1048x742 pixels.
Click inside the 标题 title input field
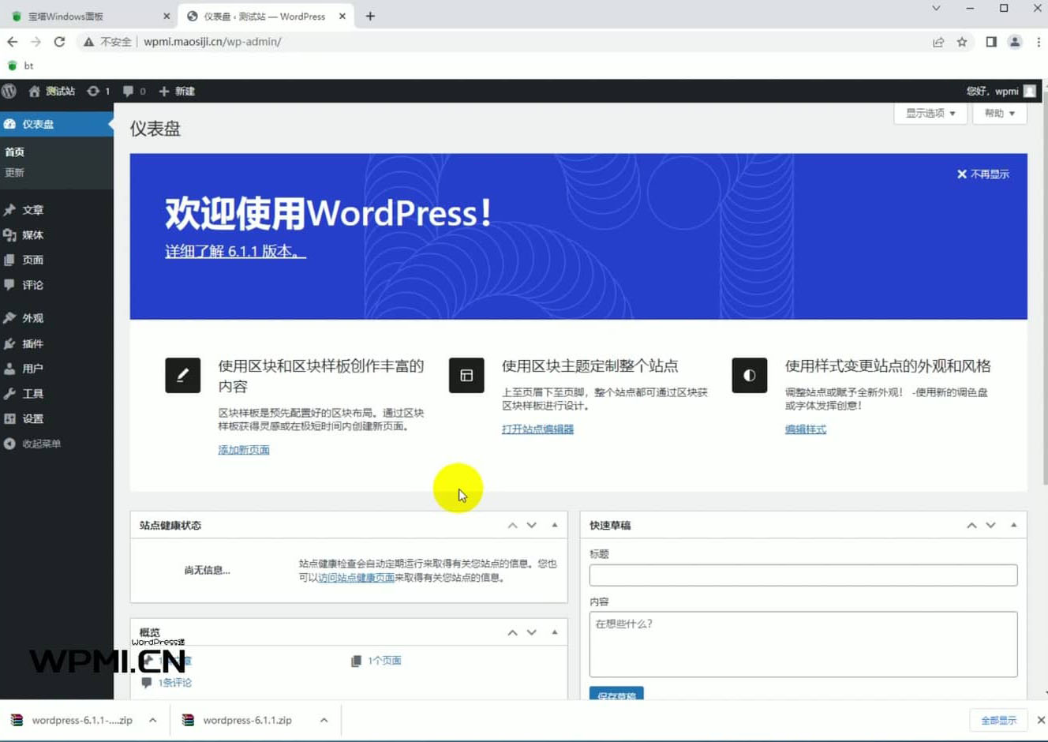(803, 575)
